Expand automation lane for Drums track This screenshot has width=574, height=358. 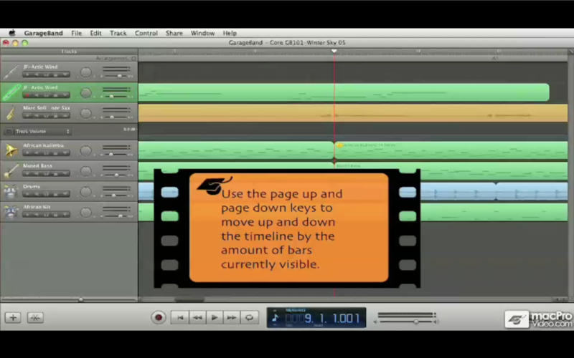point(65,194)
